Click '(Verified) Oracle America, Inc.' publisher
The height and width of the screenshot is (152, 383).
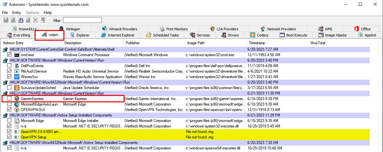pyautogui.click(x=147, y=88)
